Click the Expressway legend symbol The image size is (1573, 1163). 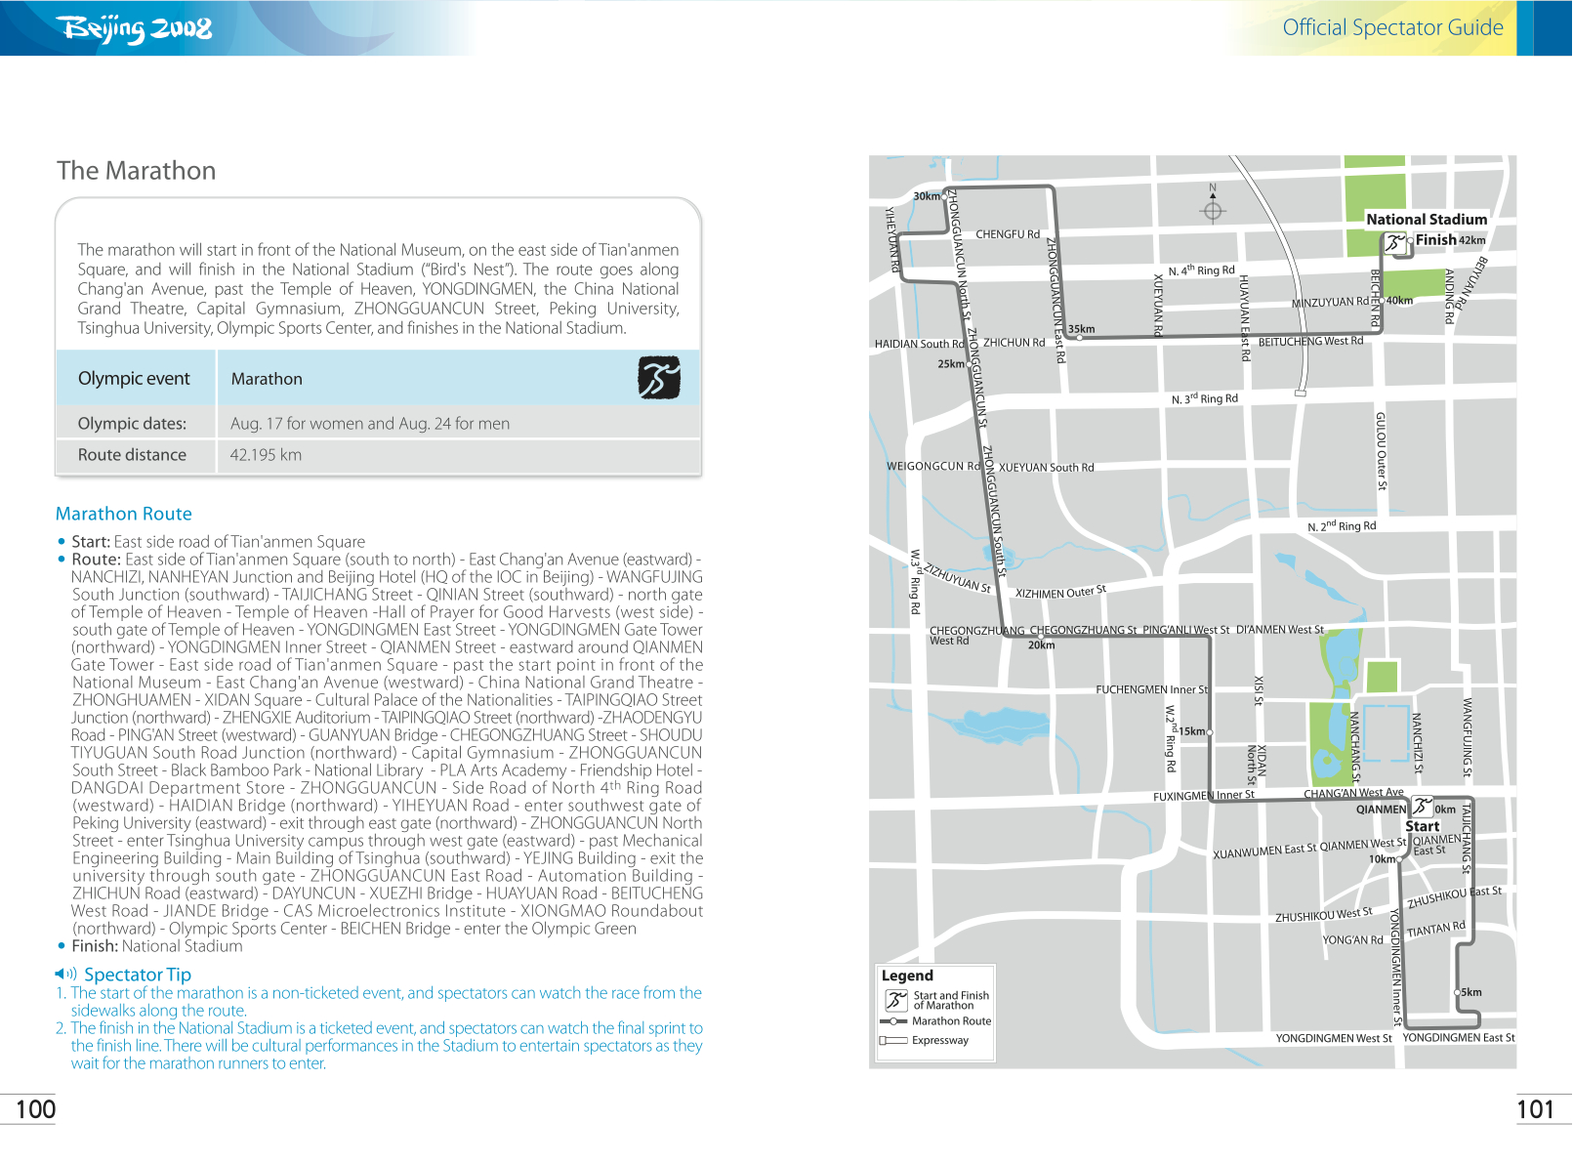[893, 1041]
